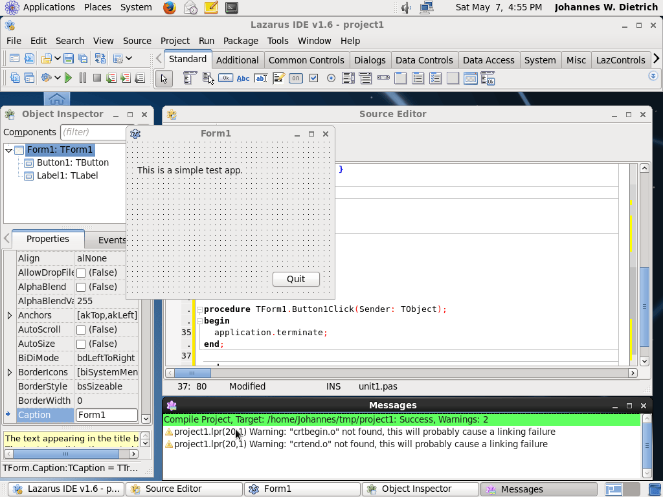Click the Source Editor vertical scrollbar thumb
Screen dimensions: 663x497
[x=644, y=307]
